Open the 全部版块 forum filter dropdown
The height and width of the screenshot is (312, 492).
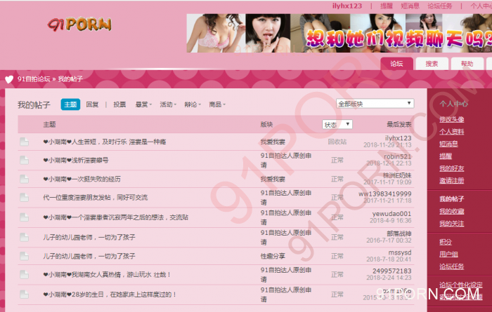pos(375,104)
